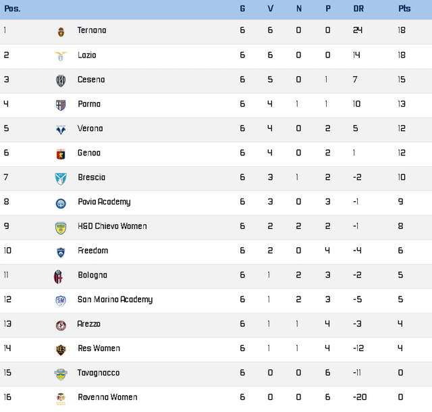Click the Res Women team name
The image size is (432, 412).
pos(99,349)
